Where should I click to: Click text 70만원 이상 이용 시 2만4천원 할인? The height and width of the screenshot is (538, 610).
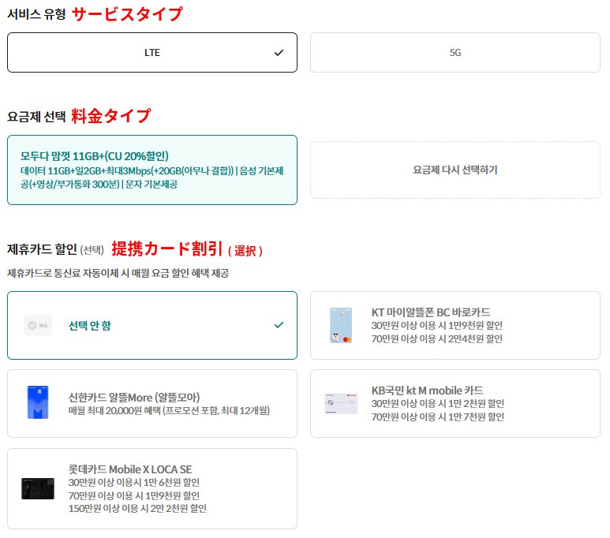coord(437,339)
